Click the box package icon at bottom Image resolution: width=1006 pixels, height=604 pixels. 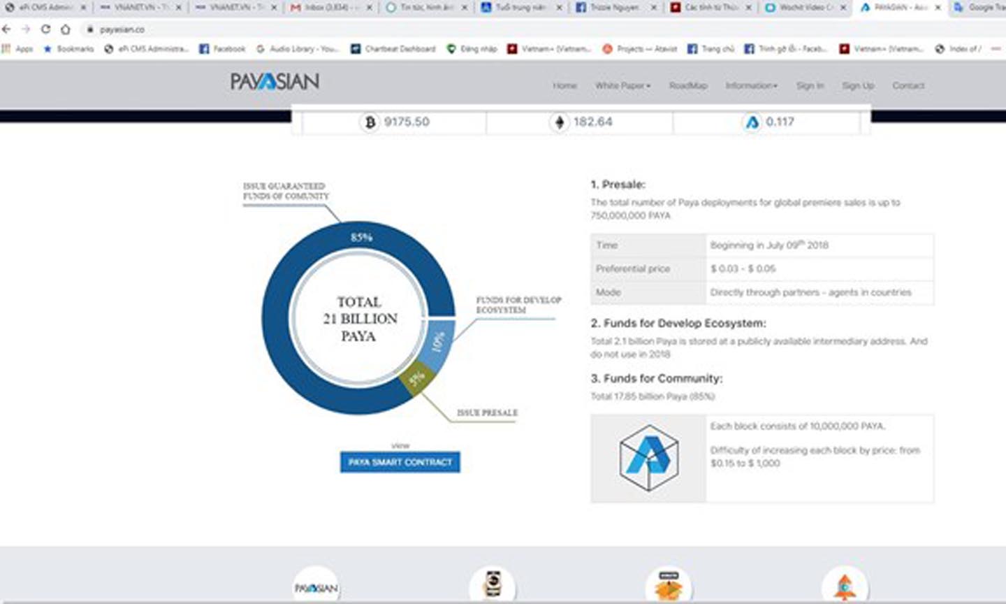669,586
